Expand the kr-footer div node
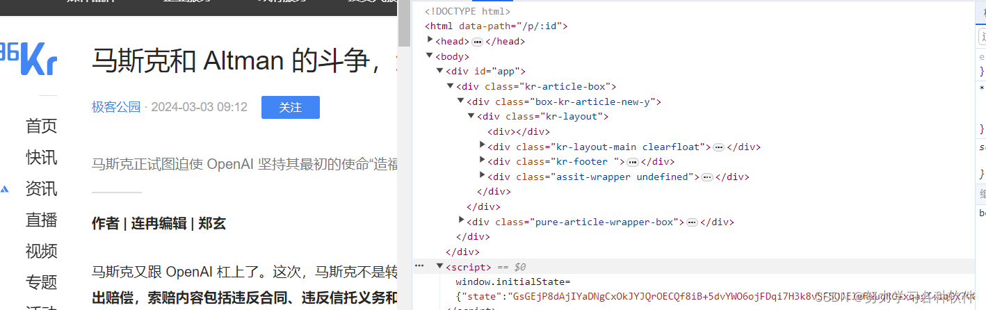 coord(483,161)
